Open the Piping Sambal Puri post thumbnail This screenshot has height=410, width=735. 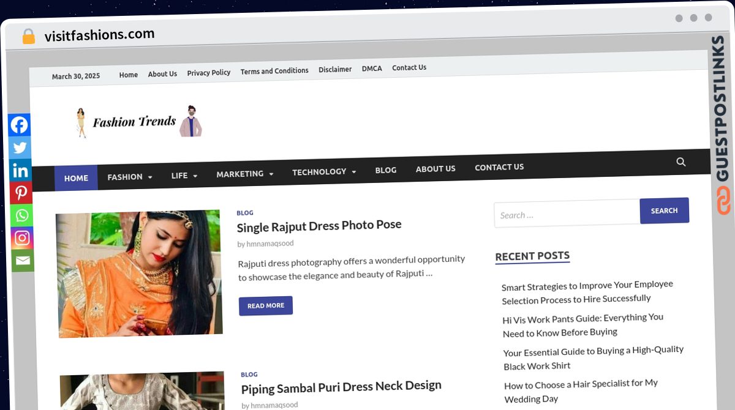pos(143,391)
